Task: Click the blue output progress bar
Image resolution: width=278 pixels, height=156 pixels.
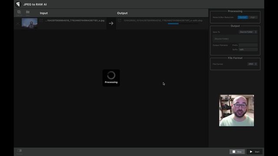Action: point(173,24)
